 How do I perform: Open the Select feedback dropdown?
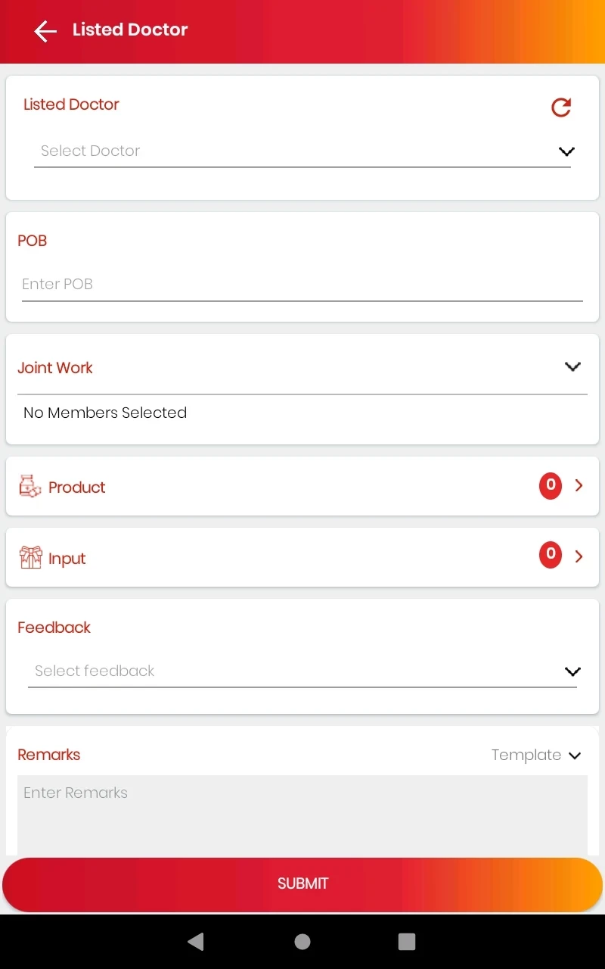click(302, 671)
